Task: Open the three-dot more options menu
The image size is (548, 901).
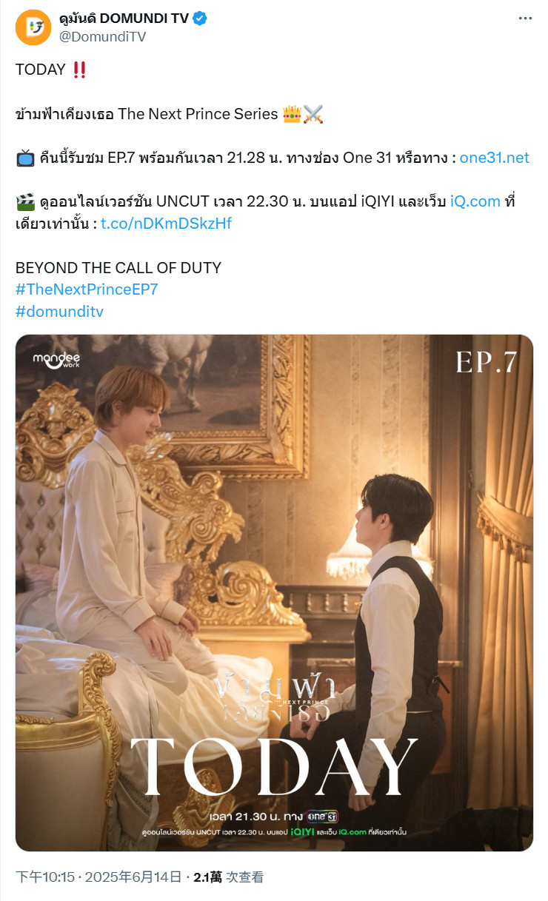Action: [x=525, y=19]
